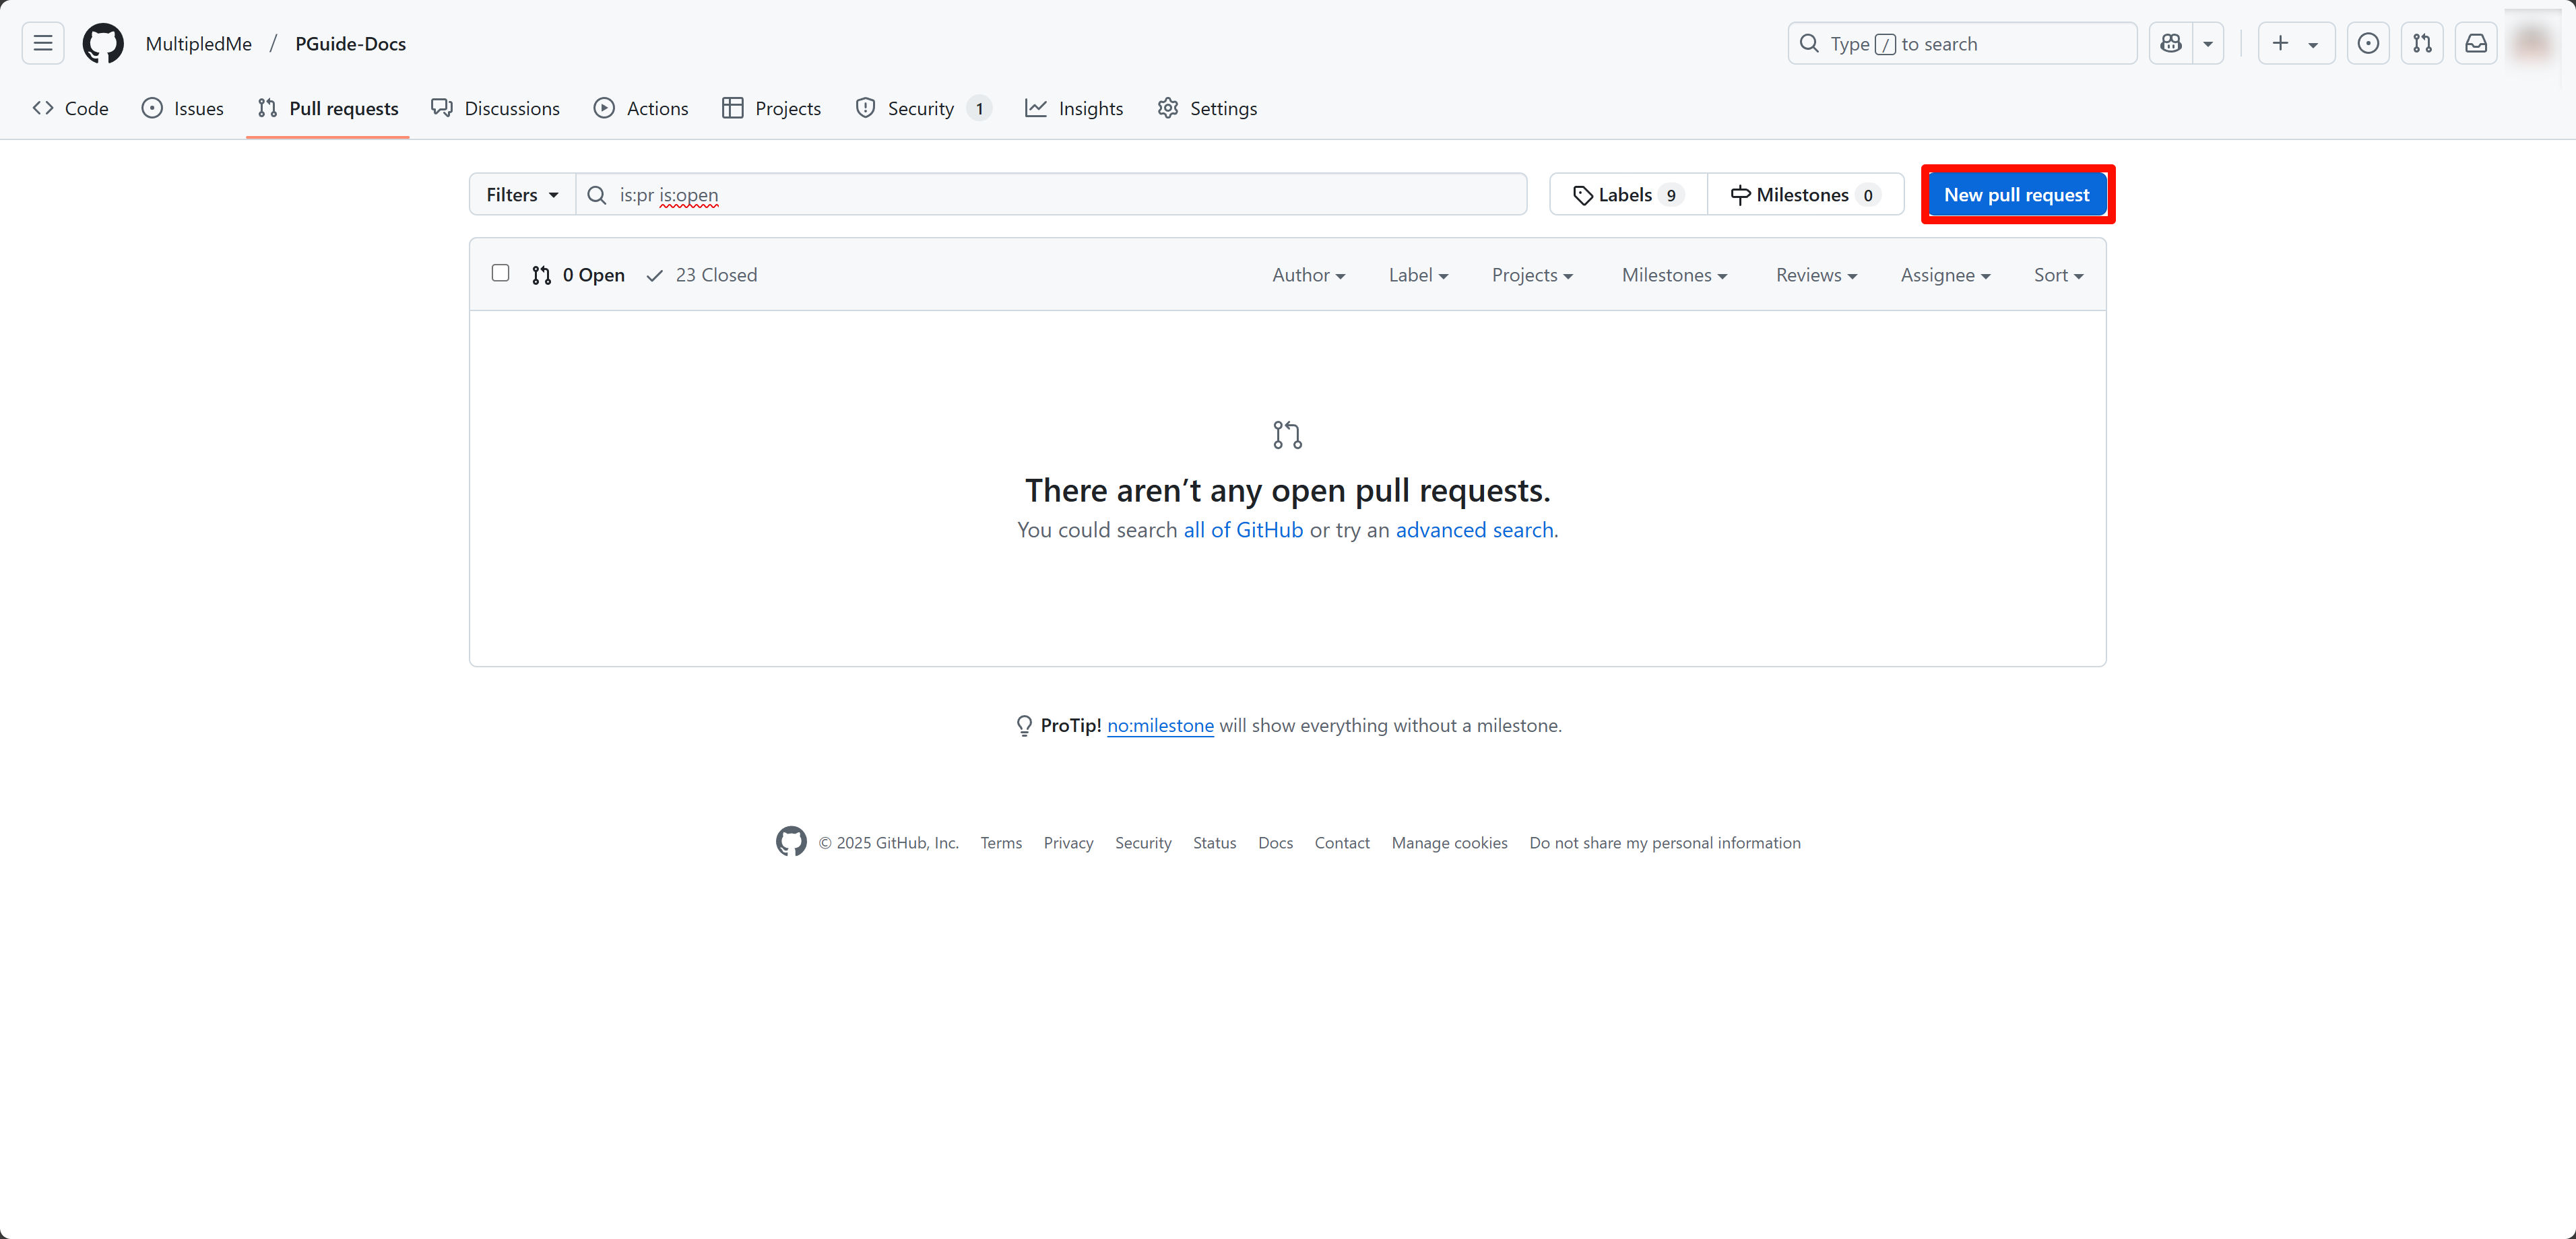Viewport: 2576px width, 1239px height.
Task: Open the Copilot chat icon
Action: 2170,43
